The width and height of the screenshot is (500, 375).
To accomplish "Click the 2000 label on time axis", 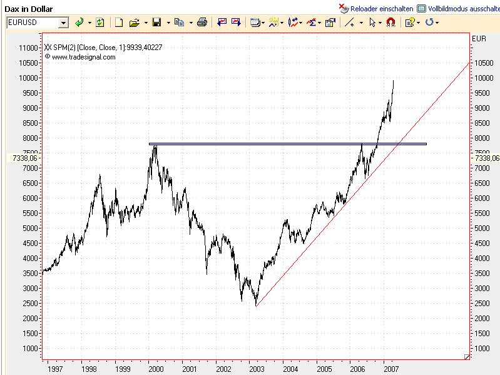I will pos(156,369).
